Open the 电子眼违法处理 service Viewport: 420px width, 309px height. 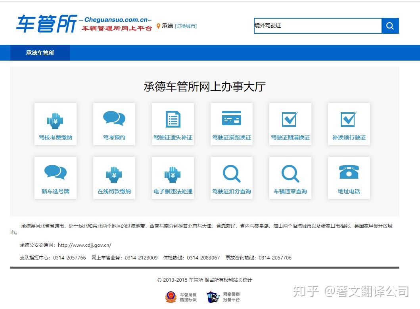tap(173, 177)
